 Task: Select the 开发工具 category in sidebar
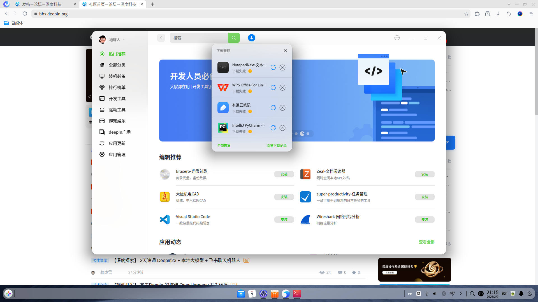click(x=117, y=98)
